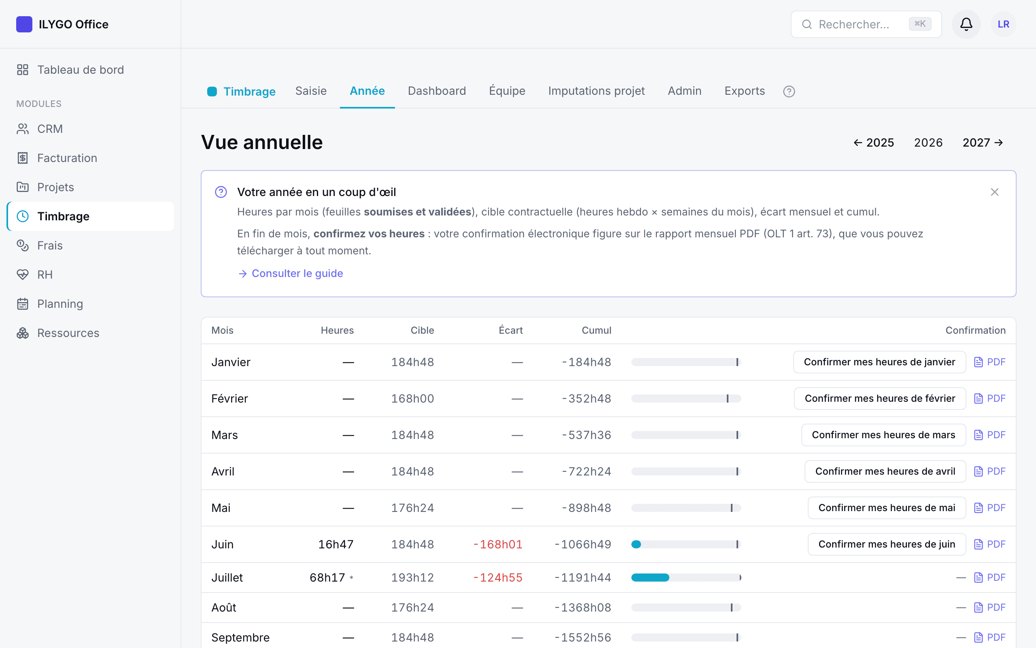Click Confirmer mes heures de janvier
The image size is (1036, 648).
879,362
